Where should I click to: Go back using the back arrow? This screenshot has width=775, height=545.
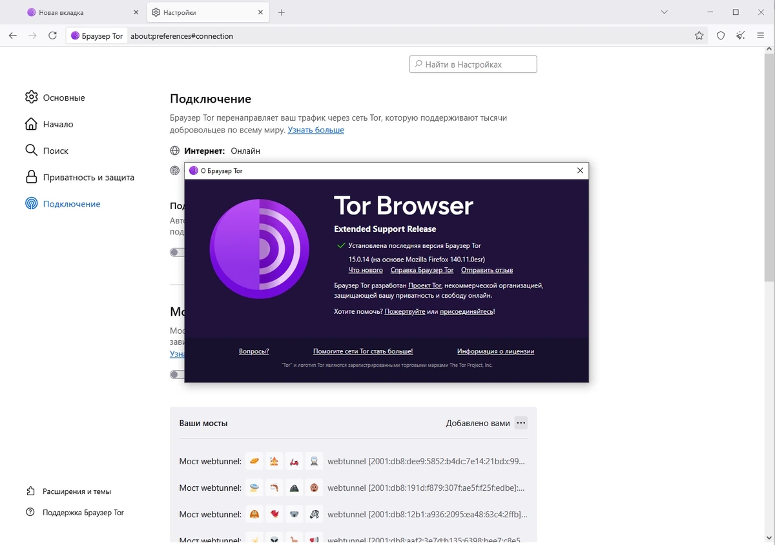click(13, 36)
